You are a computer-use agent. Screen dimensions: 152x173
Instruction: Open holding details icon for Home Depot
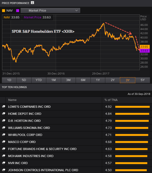(x=4, y=113)
